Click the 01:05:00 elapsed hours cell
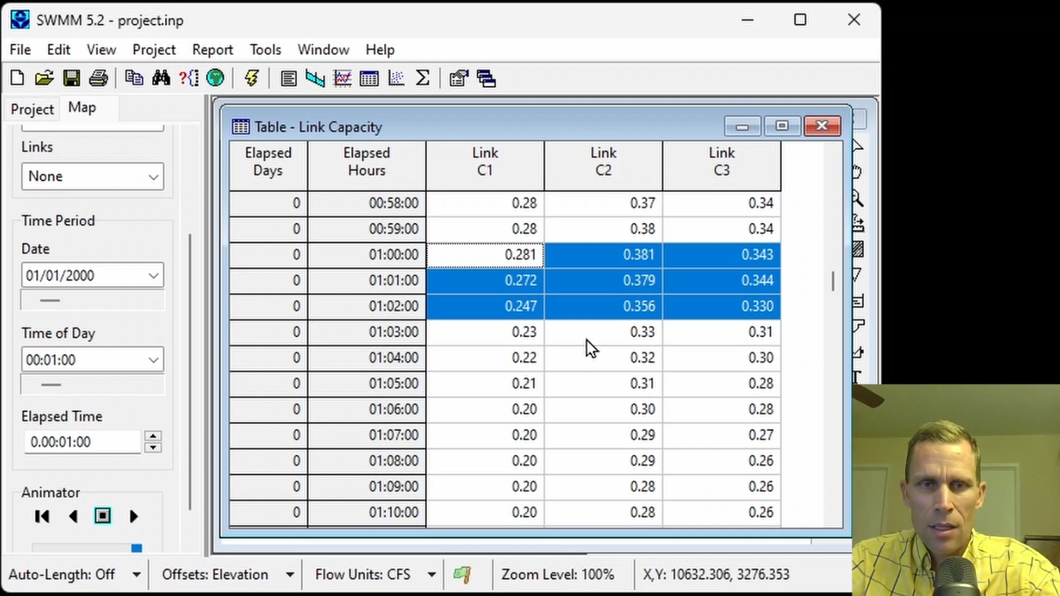 pyautogui.click(x=367, y=384)
